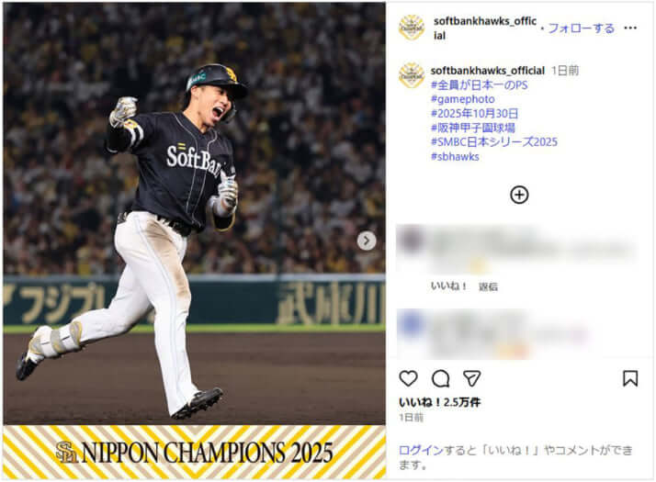The image size is (656, 482).
Task: Open the three-dots more options menu
Action: (x=630, y=28)
